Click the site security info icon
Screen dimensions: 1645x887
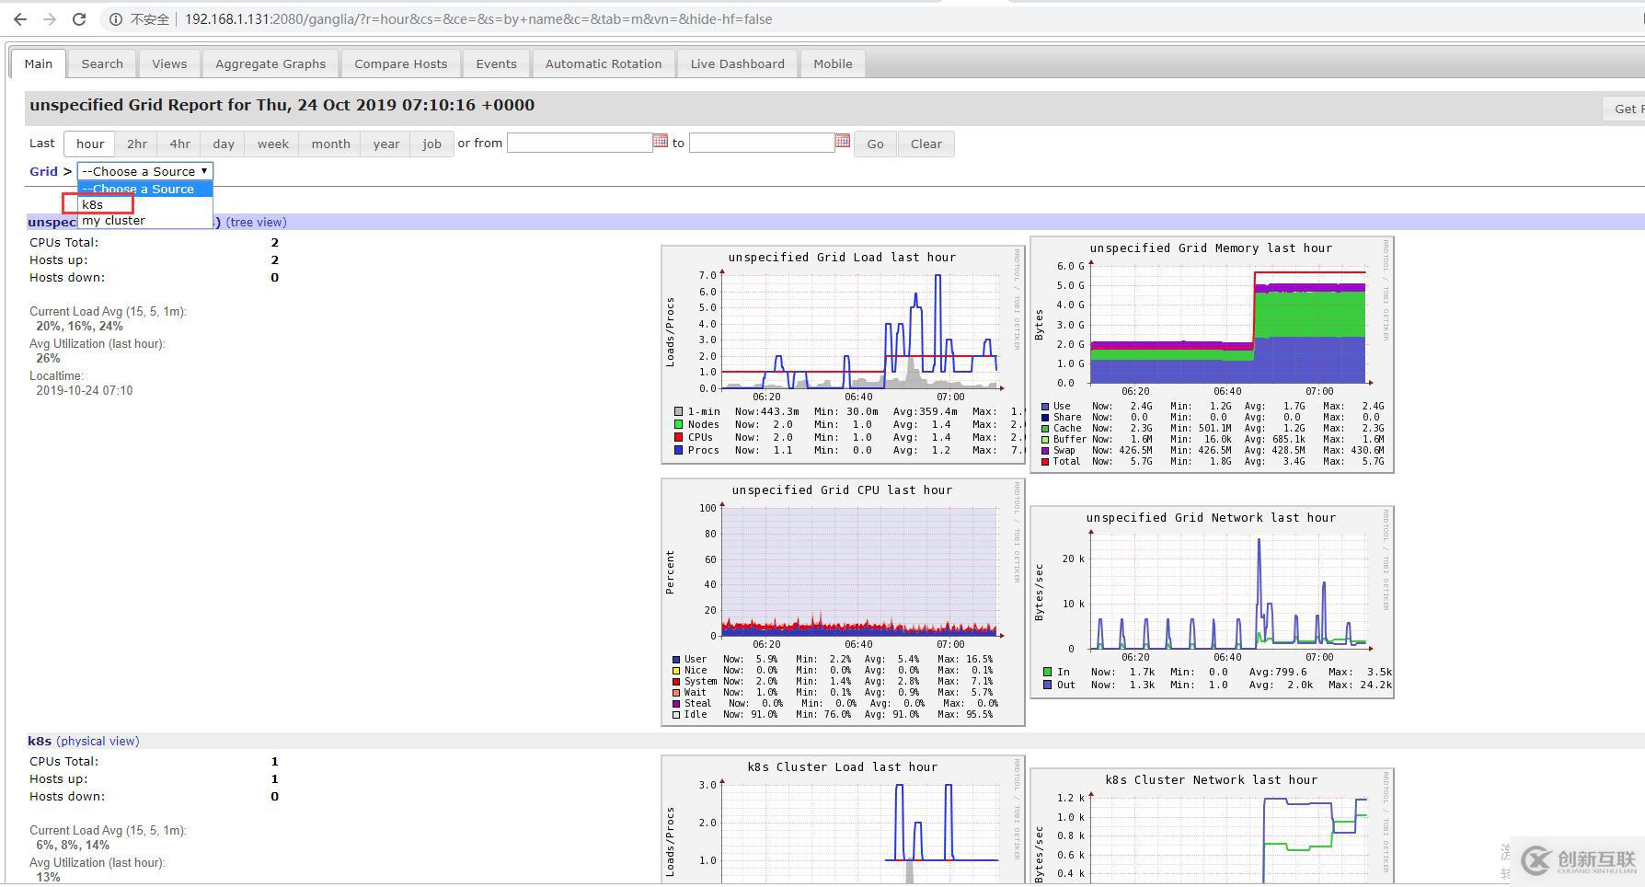point(116,19)
